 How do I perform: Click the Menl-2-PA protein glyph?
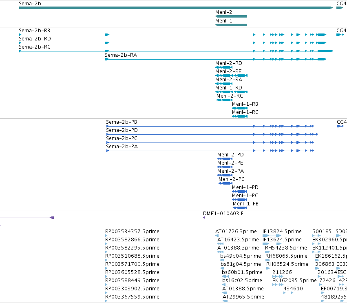point(225,175)
